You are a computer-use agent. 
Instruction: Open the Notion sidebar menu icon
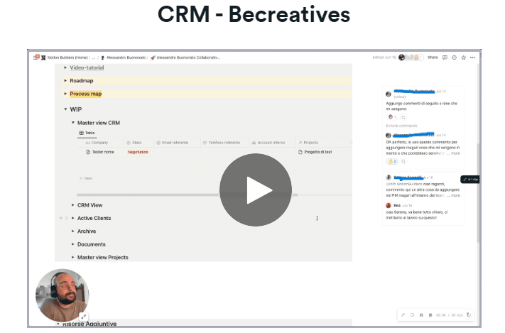pyautogui.click(x=36, y=58)
